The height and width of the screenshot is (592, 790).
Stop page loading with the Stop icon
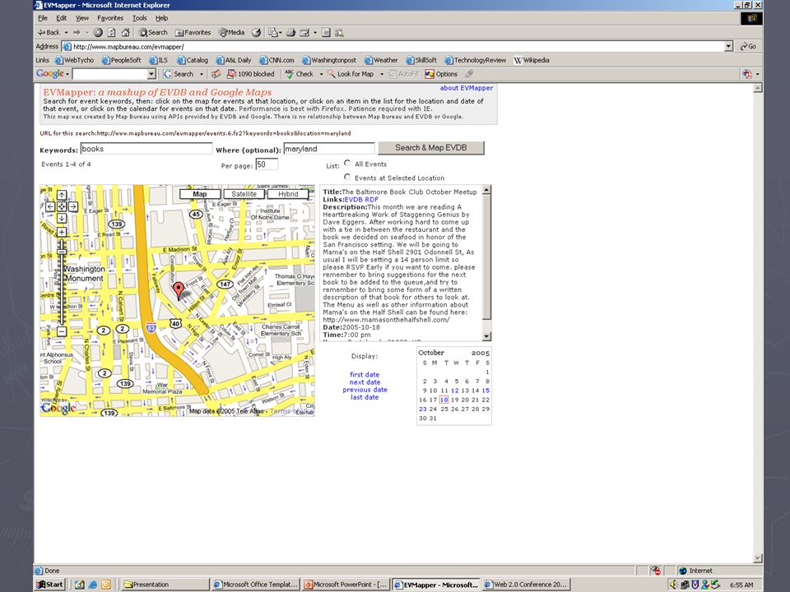tap(98, 32)
